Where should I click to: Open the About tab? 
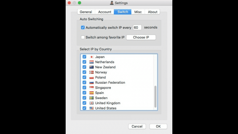coord(152,12)
